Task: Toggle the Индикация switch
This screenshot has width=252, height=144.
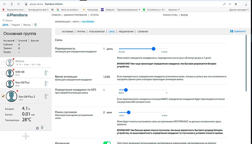Action: point(107,142)
